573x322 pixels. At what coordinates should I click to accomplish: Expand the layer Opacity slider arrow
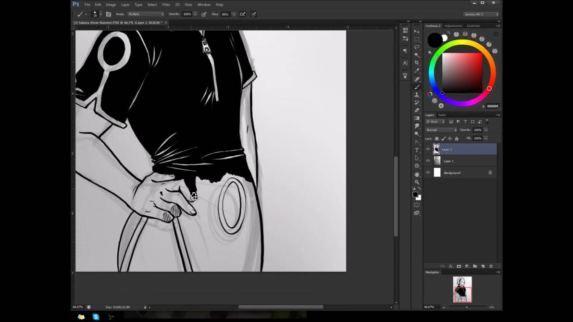pyautogui.click(x=486, y=130)
